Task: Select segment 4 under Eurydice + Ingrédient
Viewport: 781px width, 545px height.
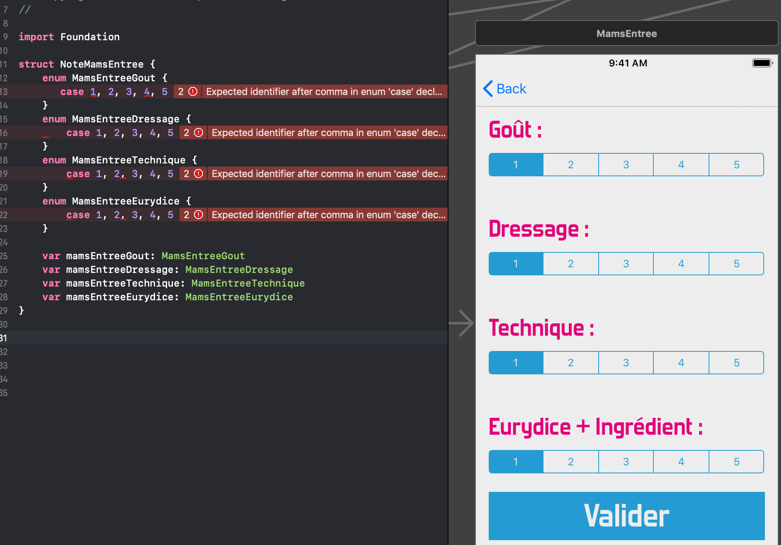Action: click(x=681, y=462)
